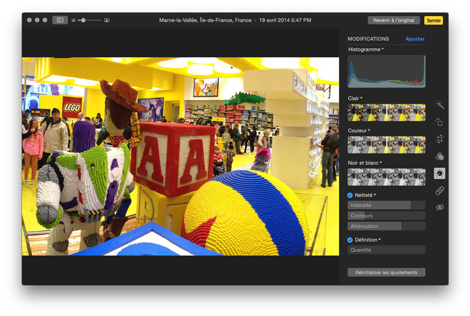Viewport: 470px width, 316px height.
Task: Expand the Couleur options arrow
Action: [369, 130]
